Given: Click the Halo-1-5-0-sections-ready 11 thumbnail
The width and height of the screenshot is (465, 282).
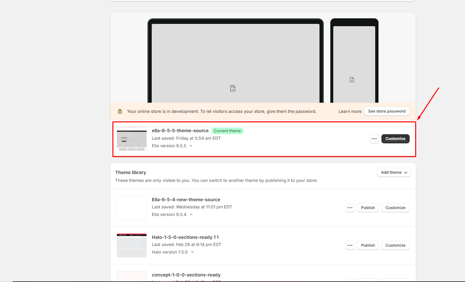Looking at the screenshot, I should coord(132,245).
